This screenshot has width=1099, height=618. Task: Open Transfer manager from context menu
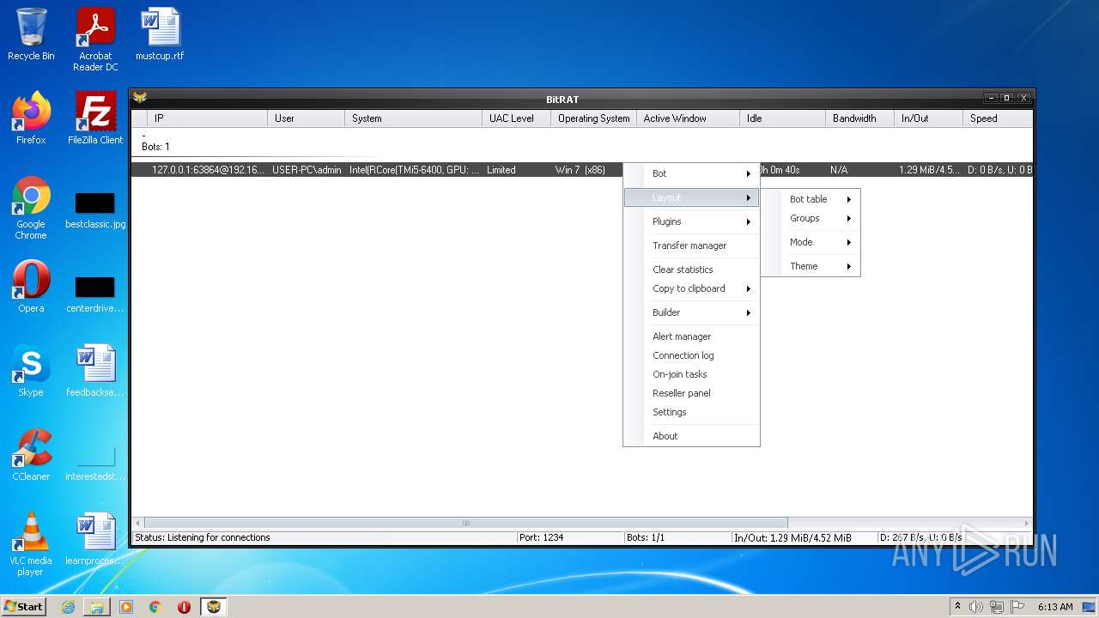tap(692, 245)
